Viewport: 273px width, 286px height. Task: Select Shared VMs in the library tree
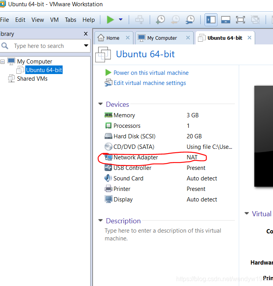pos(32,79)
